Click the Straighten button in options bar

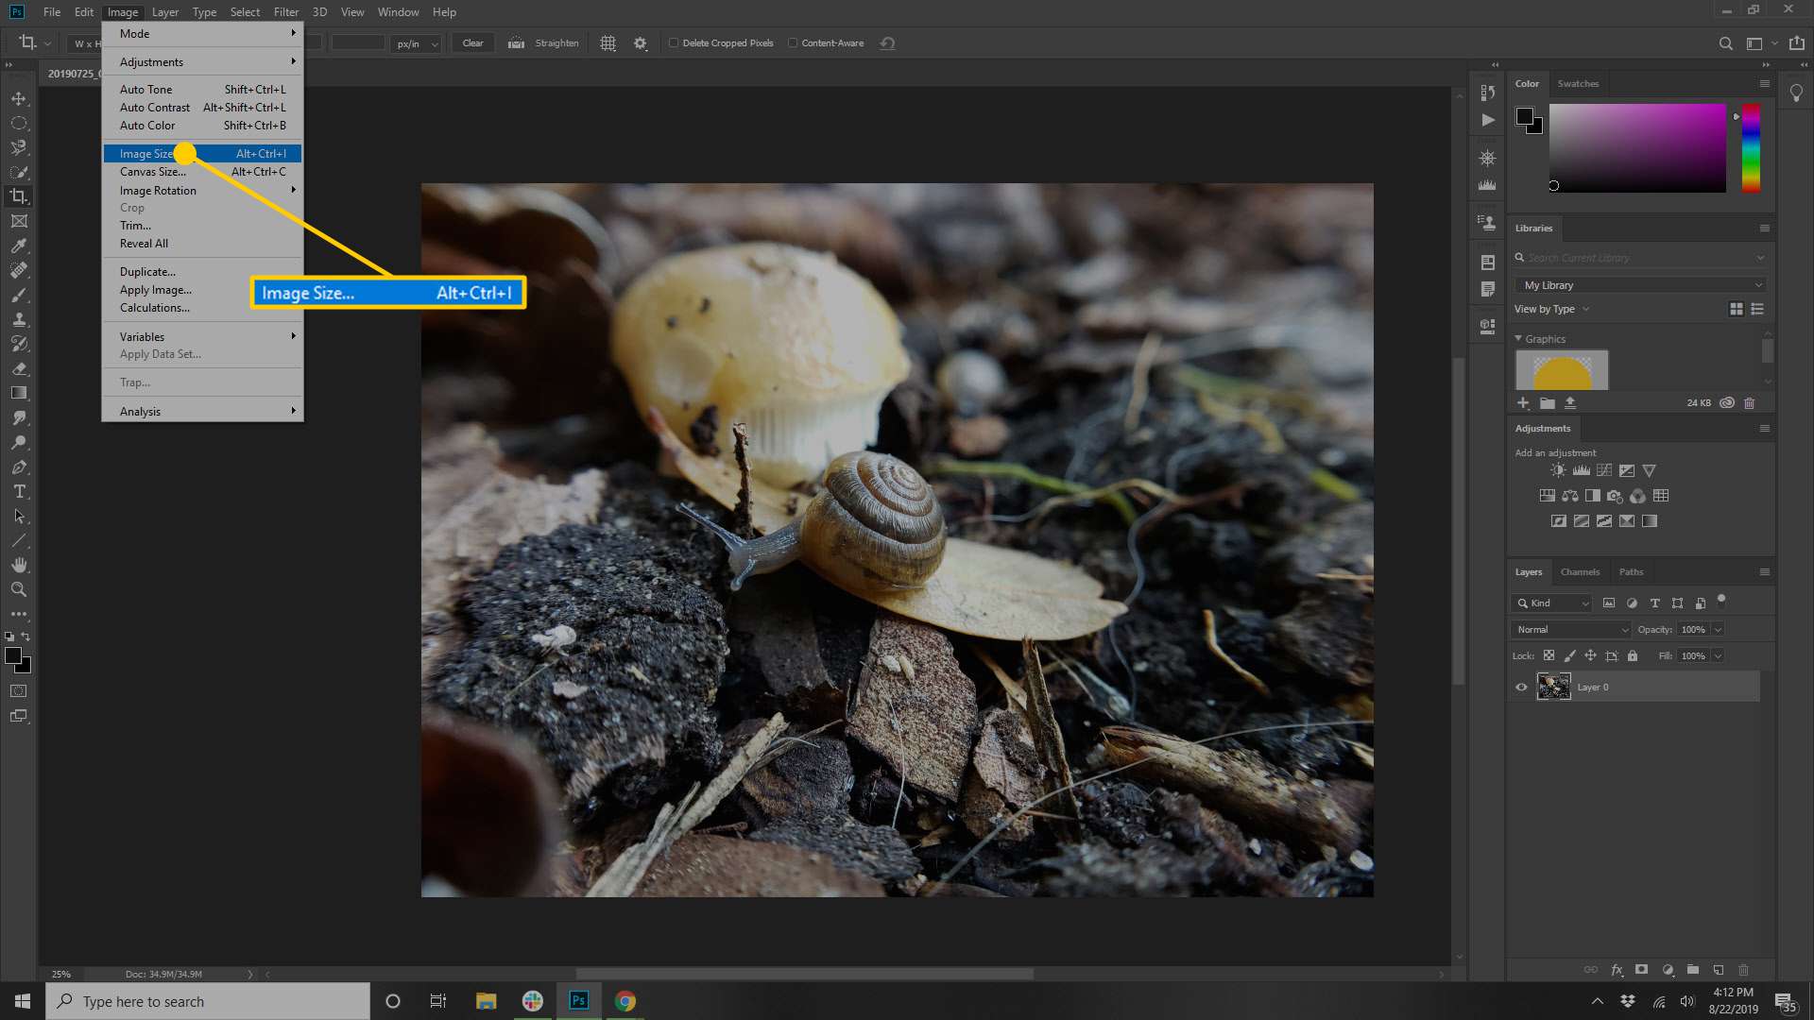(556, 42)
